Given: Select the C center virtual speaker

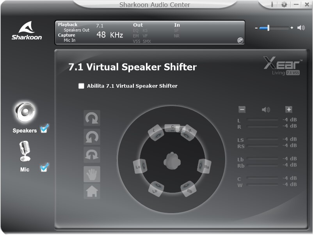Looking at the screenshot, I should [x=171, y=128].
